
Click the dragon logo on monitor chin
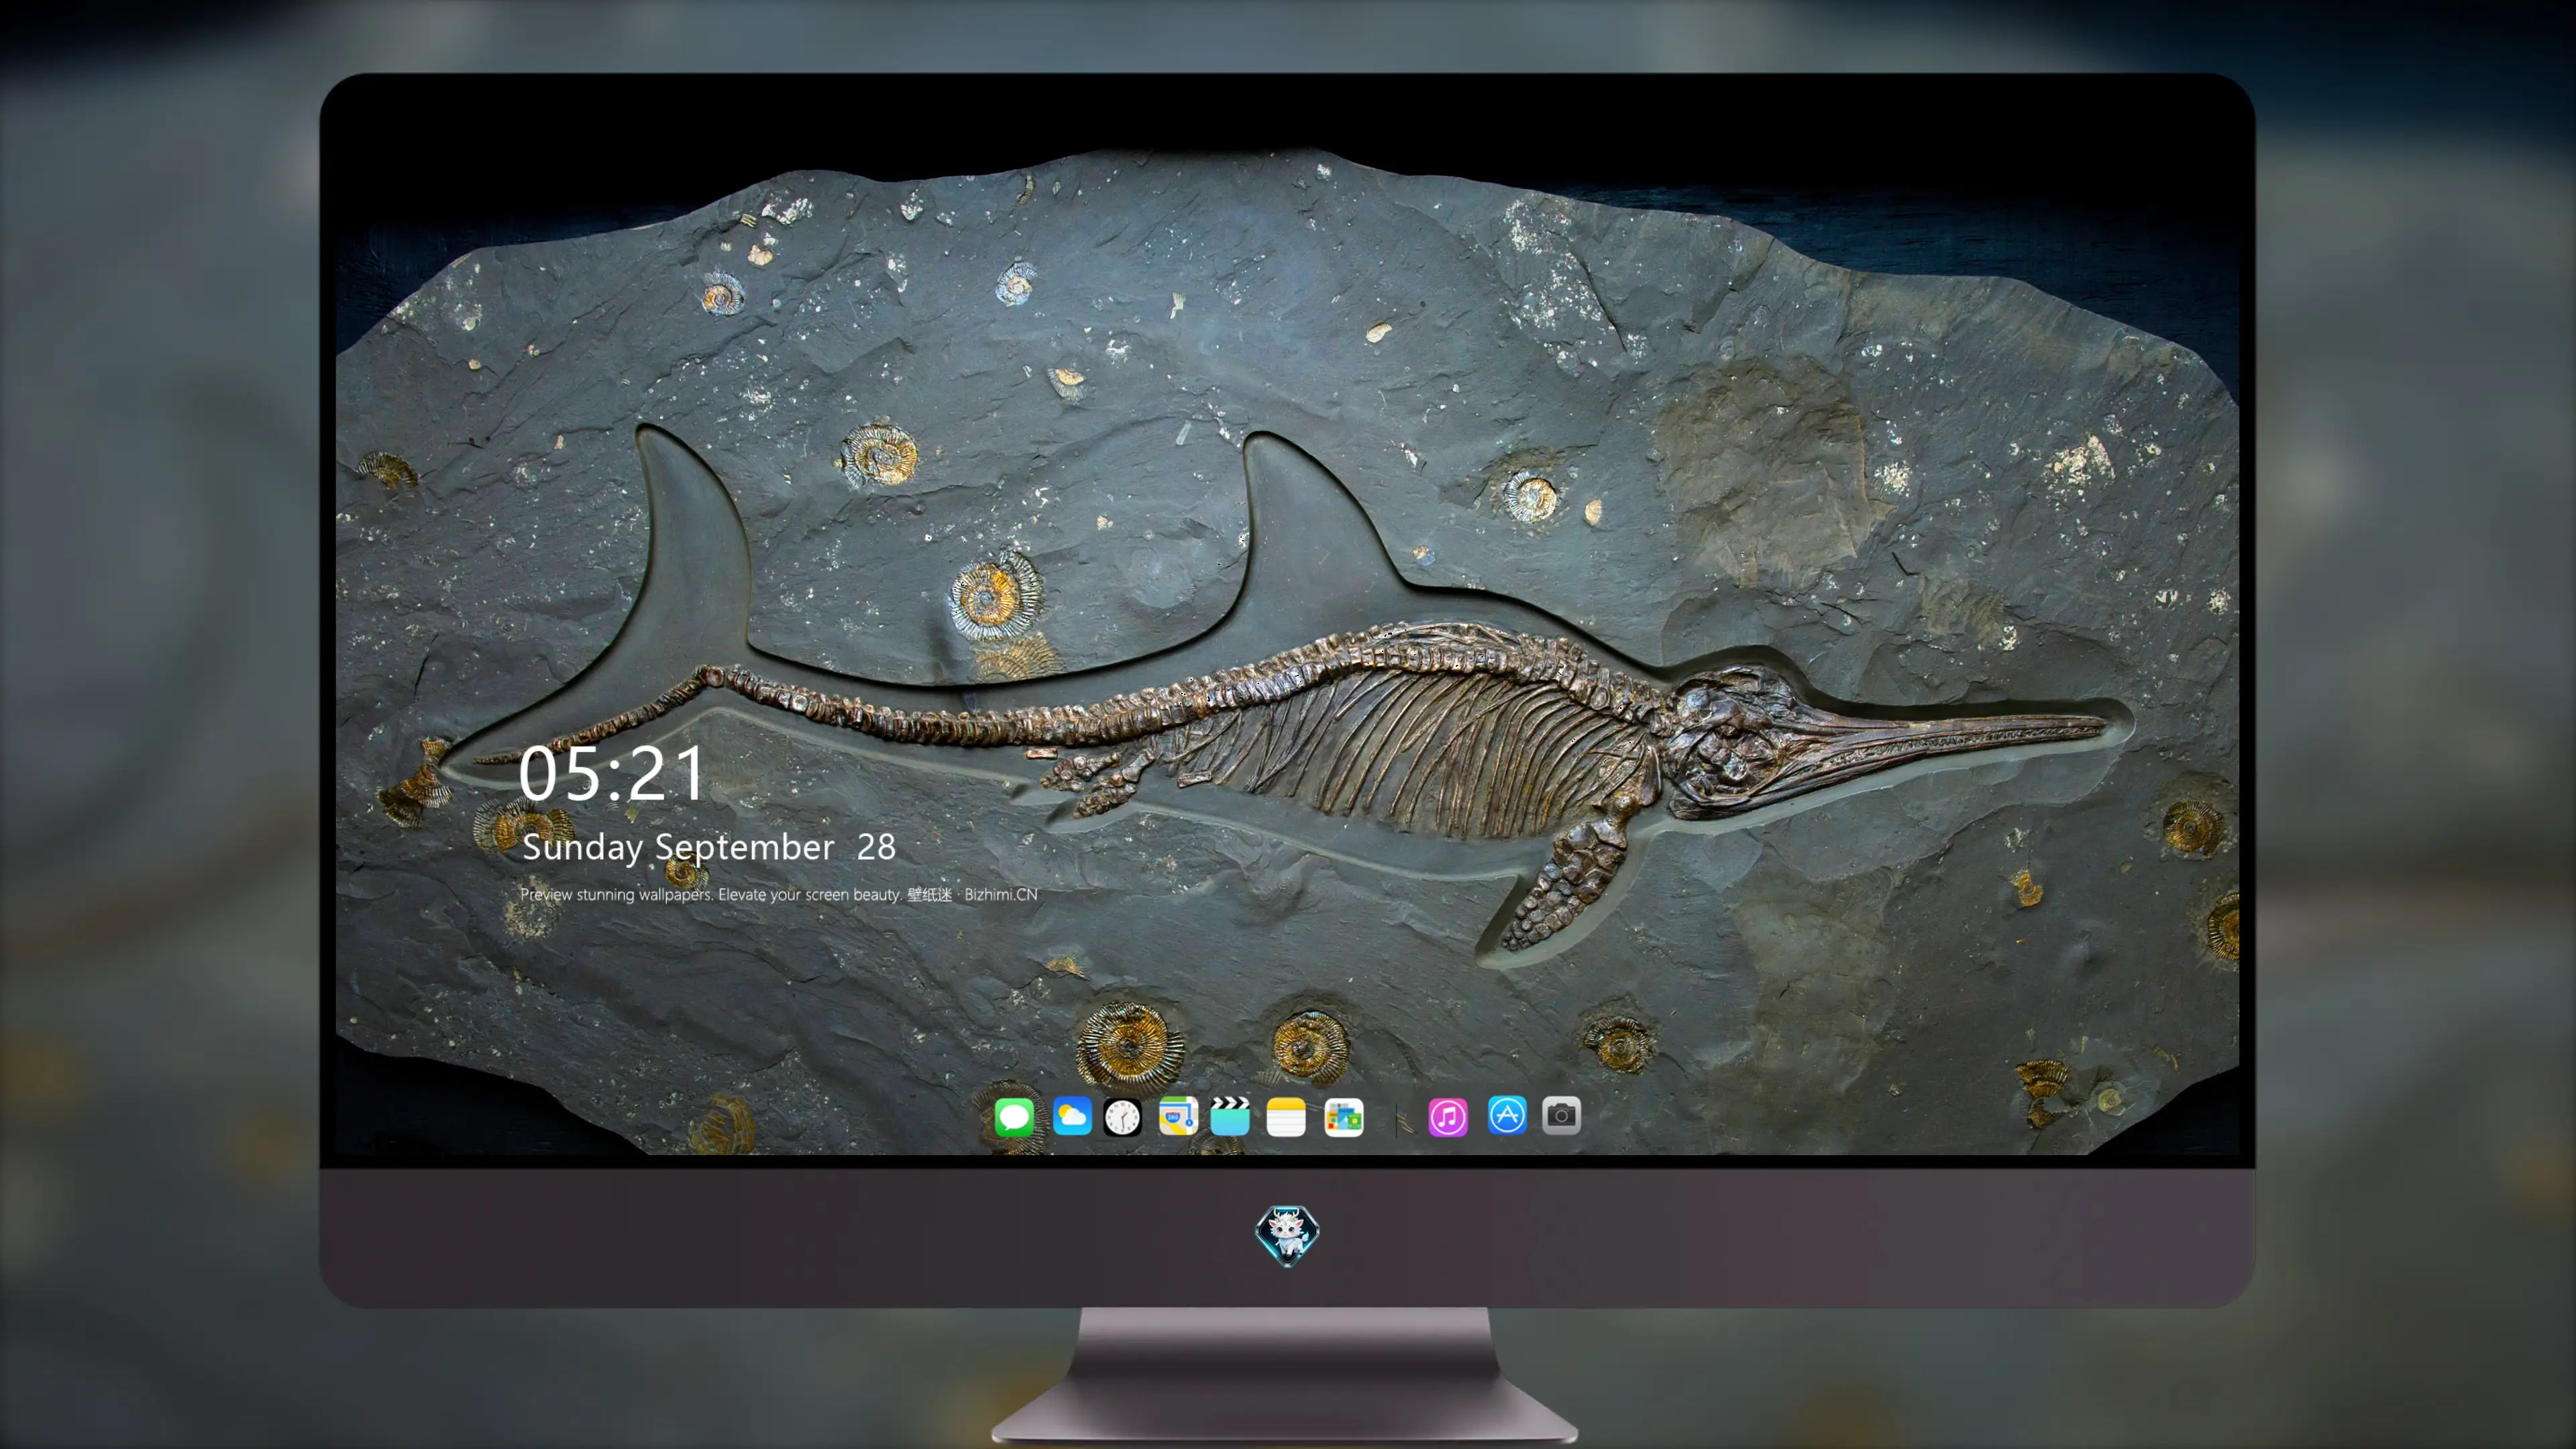tap(1287, 1236)
